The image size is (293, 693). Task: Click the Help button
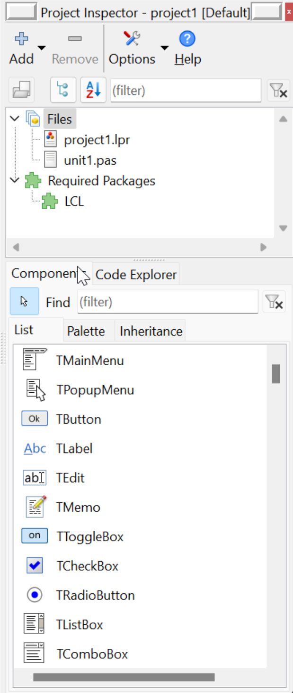[x=187, y=47]
